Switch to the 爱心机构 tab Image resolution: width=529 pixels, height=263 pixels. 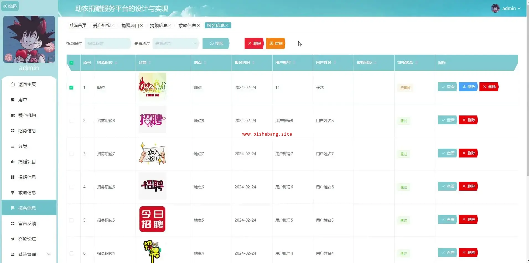click(102, 25)
